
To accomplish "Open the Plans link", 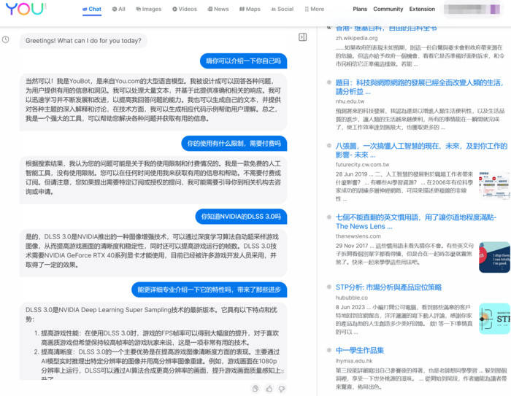I will click(x=360, y=9).
